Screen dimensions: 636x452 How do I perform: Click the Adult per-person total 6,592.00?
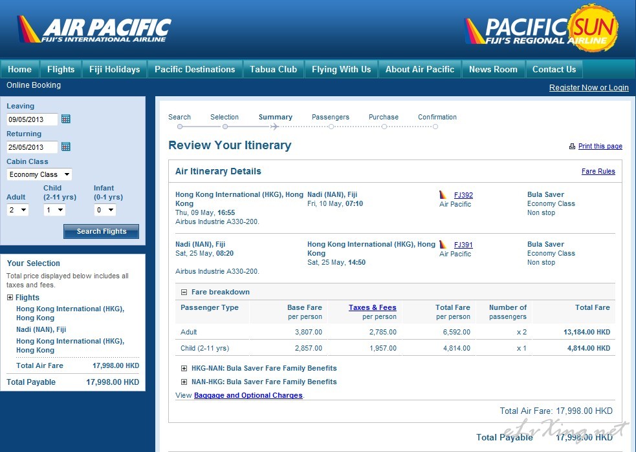coord(457,333)
